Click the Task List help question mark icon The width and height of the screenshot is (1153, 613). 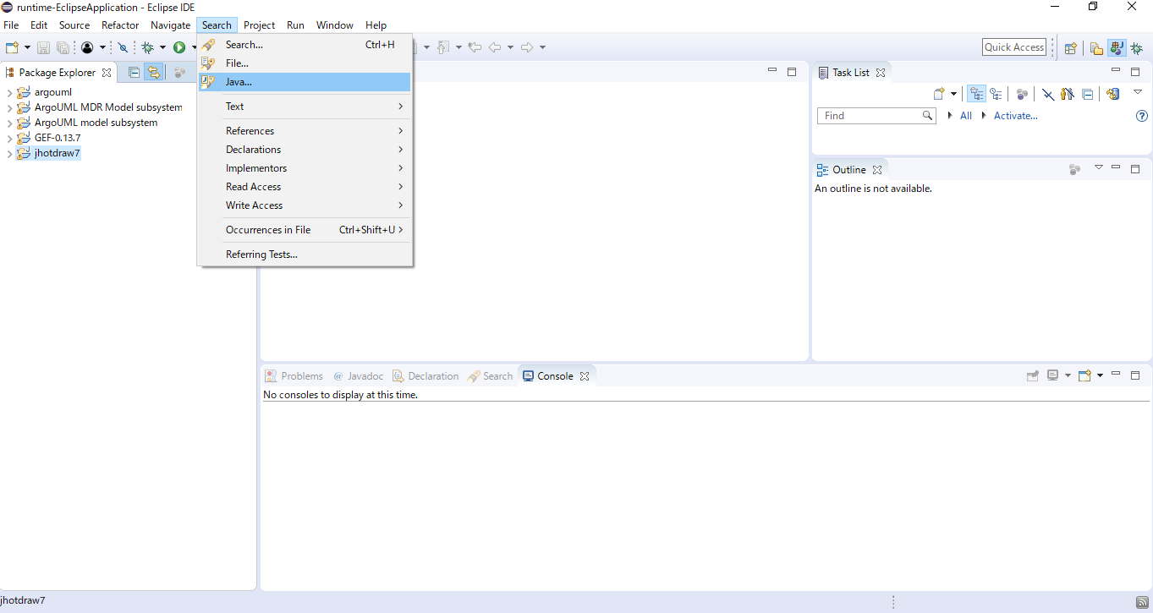point(1141,116)
